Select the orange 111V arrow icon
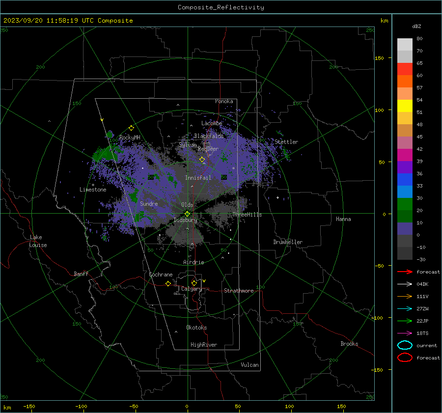This screenshot has width=442, height=413. point(405,296)
